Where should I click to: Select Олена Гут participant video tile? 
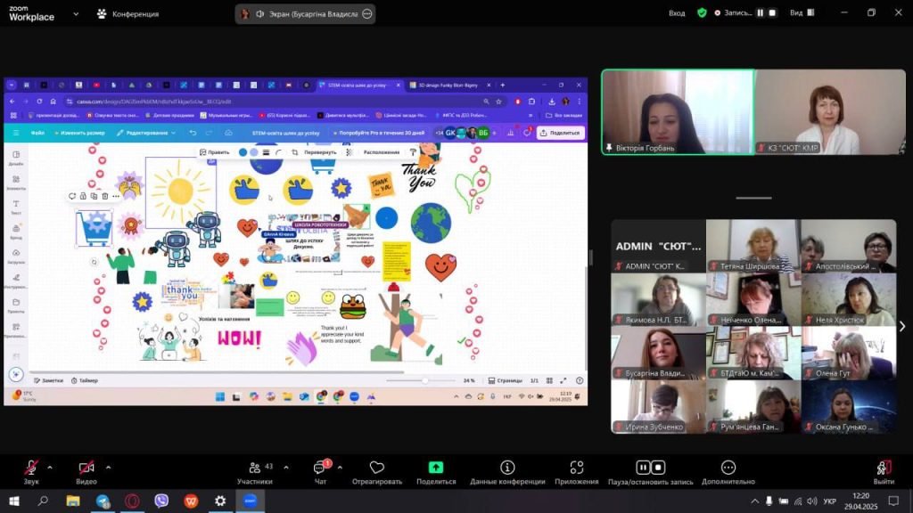[849, 353]
